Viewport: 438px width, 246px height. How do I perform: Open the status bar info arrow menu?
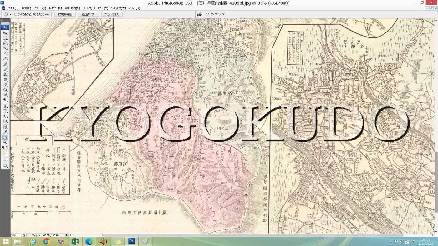point(67,235)
